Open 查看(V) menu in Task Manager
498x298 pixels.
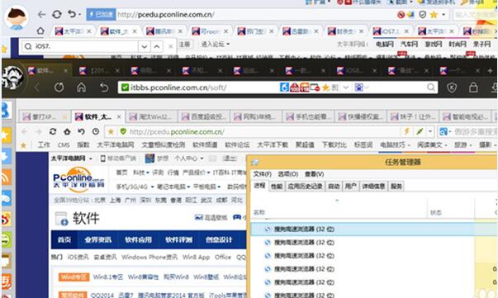pos(314,174)
